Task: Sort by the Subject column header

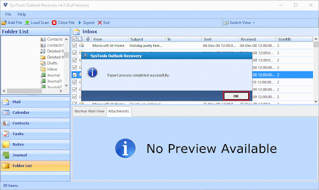Action: pos(147,39)
